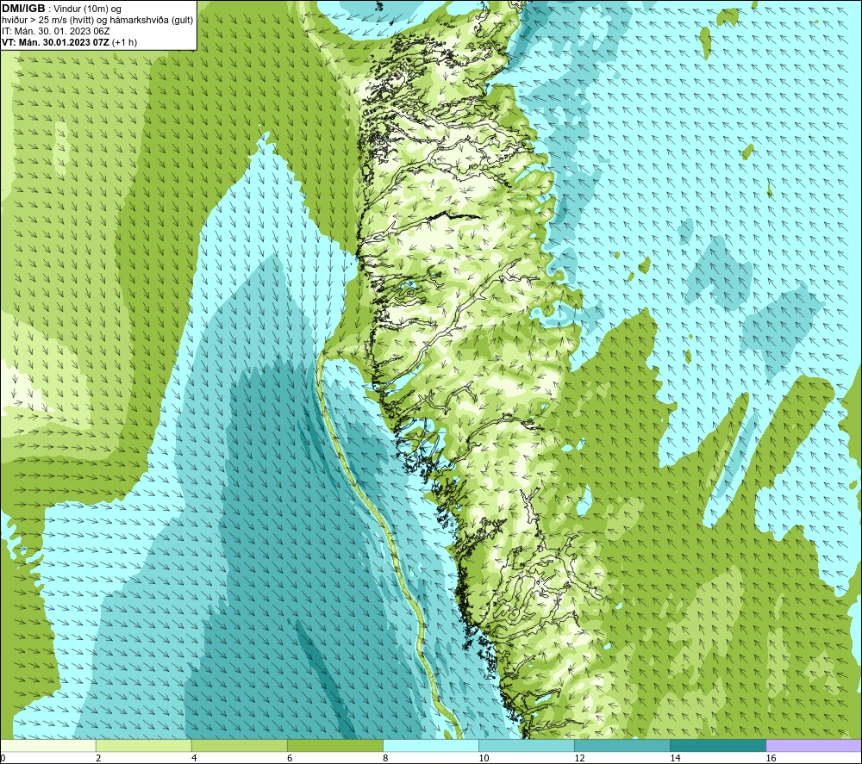Click the purple legend swatch above 16

point(814,745)
